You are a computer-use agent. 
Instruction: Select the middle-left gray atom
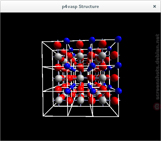click(x=58, y=79)
